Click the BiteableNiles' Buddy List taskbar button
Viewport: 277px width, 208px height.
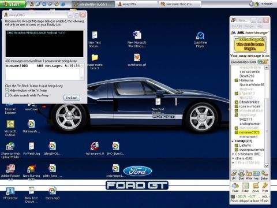coord(93,4)
